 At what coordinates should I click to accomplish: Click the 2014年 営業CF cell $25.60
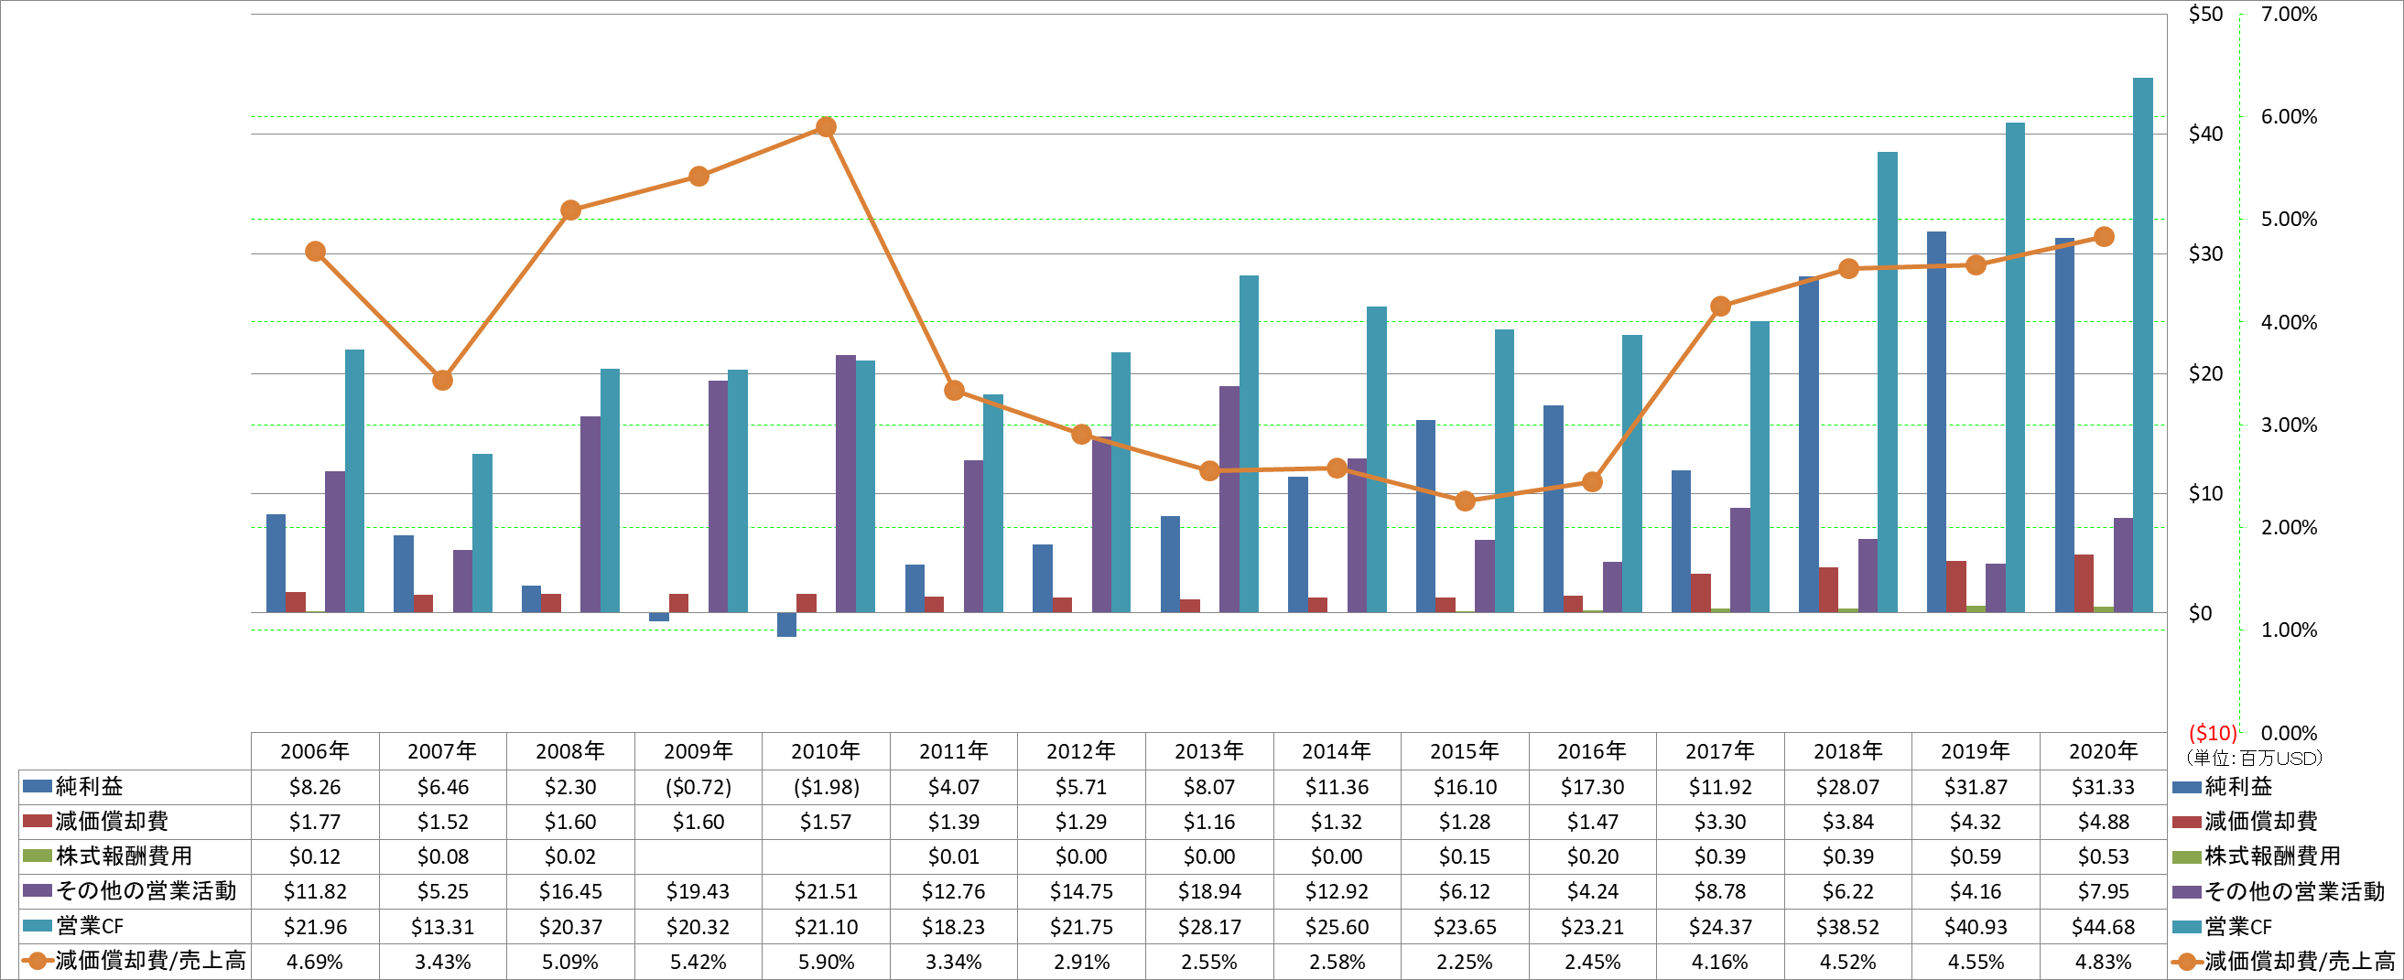point(1337,927)
